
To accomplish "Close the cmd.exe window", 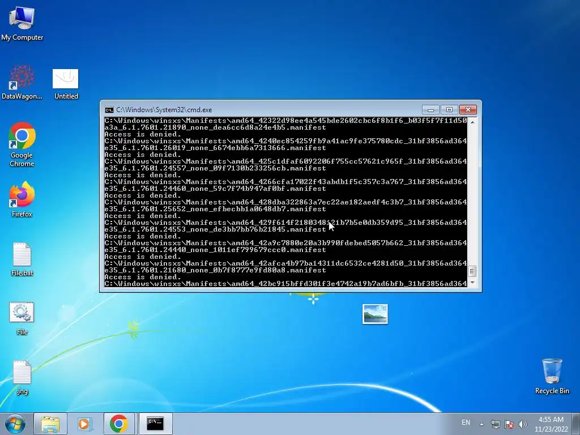I will (468, 110).
